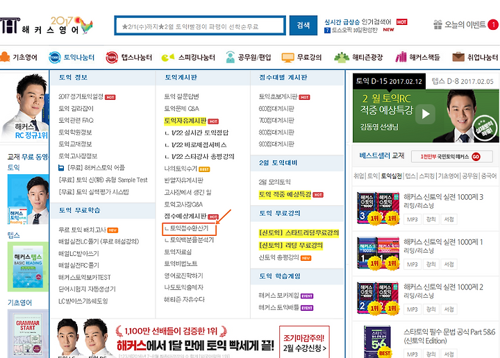
Task: Focus the search input field
Action: pos(200,26)
